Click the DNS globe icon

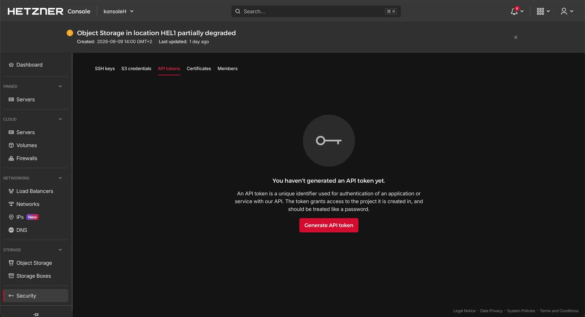tap(11, 230)
